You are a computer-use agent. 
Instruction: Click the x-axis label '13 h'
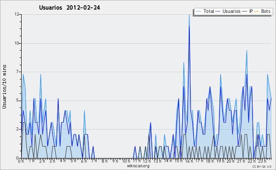157,161
